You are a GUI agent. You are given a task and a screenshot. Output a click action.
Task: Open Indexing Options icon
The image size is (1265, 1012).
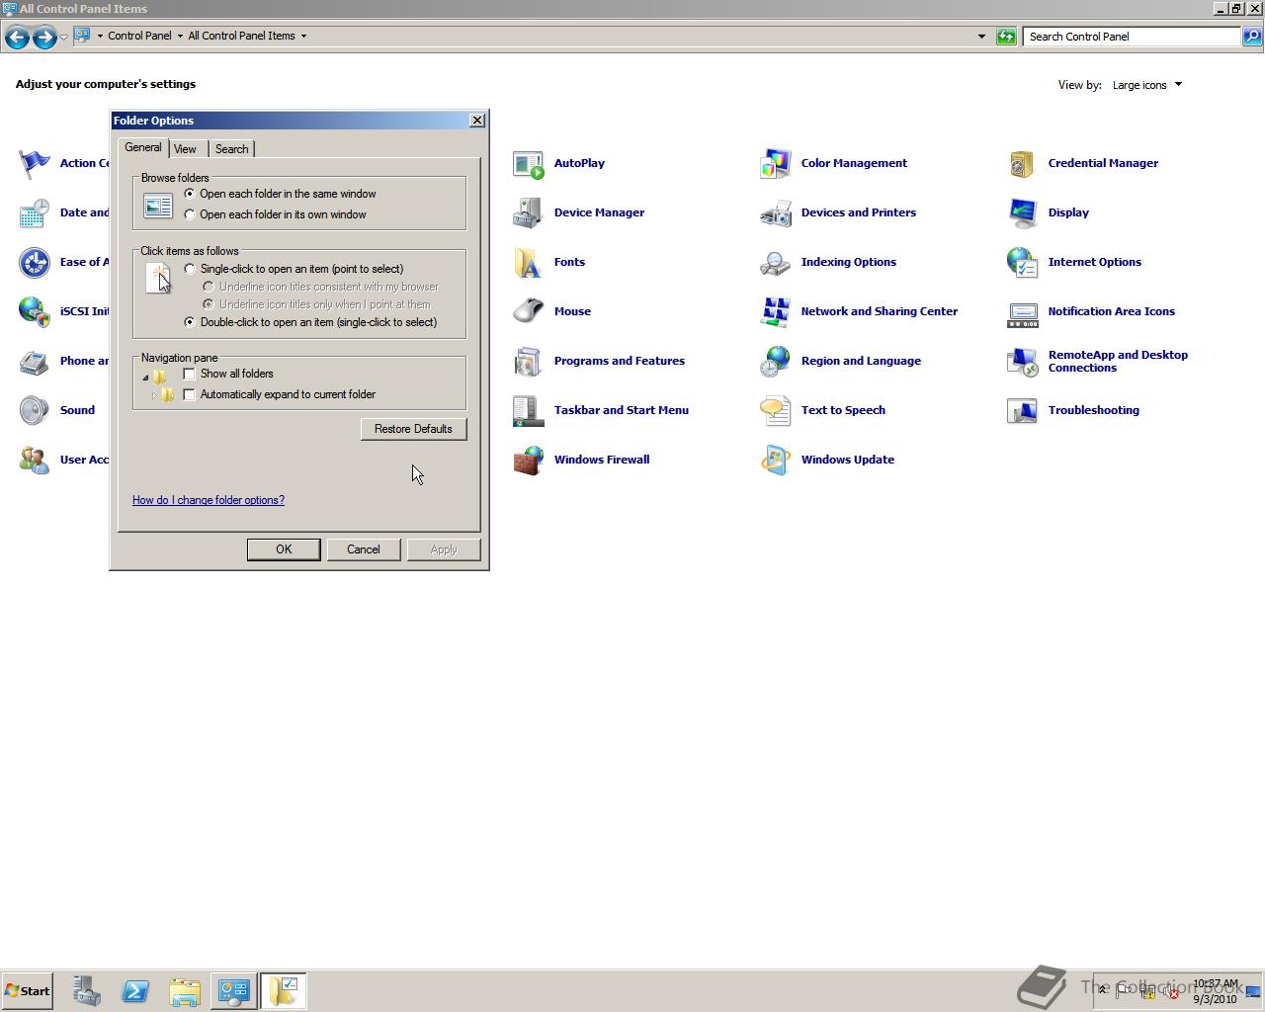(776, 263)
